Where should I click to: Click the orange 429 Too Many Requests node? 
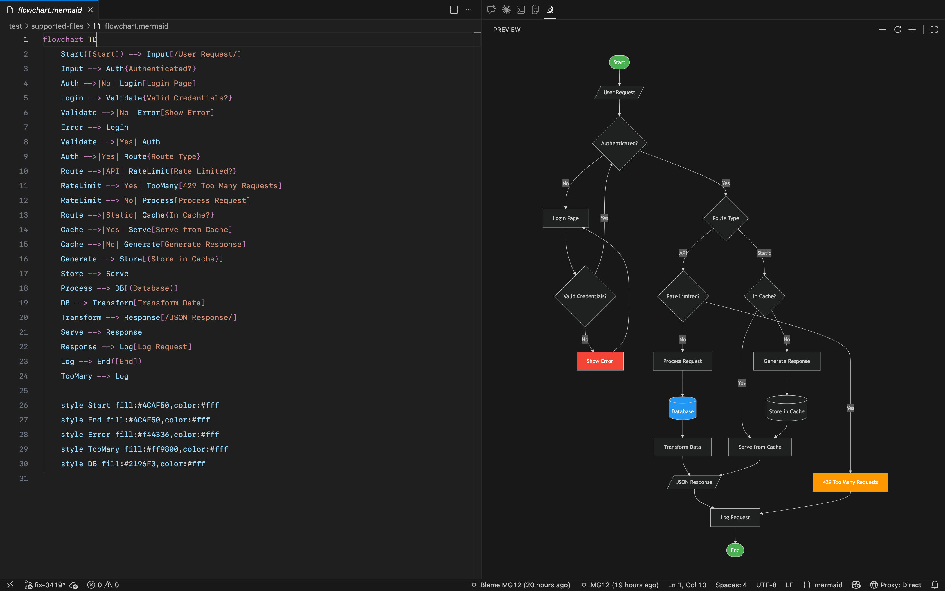tap(850, 482)
